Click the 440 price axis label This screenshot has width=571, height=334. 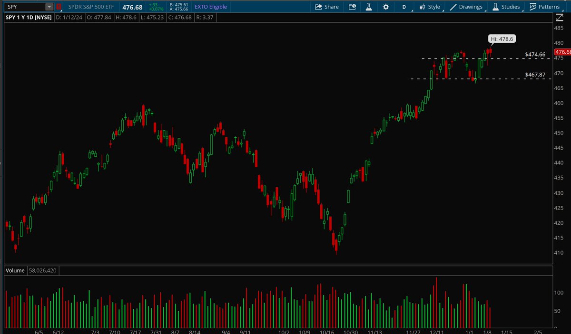point(559,163)
